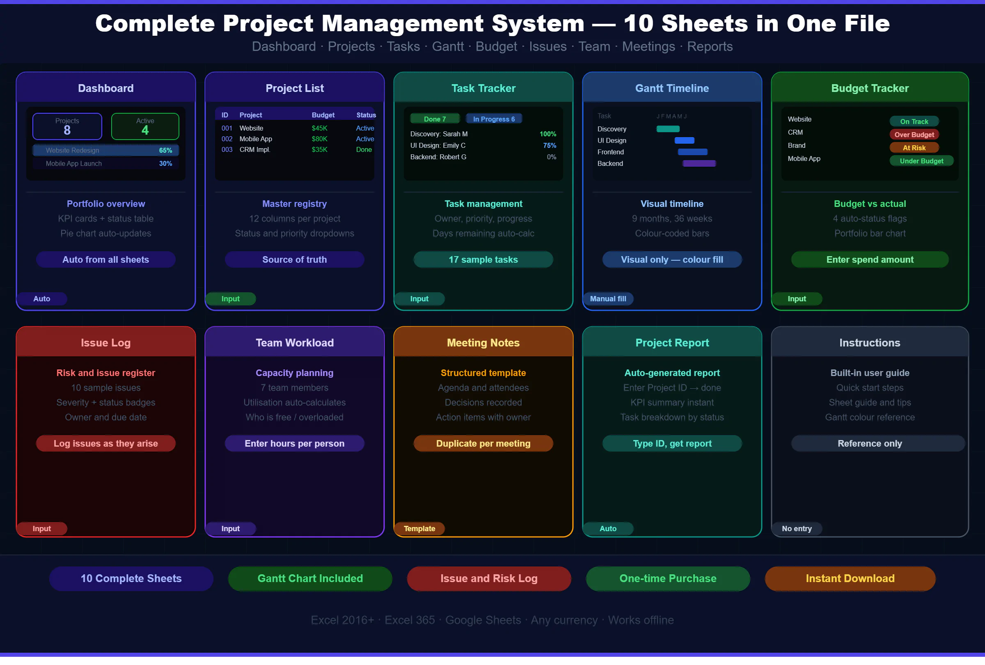Viewport: 985px width, 665px height.
Task: Click the 'Over Budget' badge for CRM
Action: pos(914,135)
